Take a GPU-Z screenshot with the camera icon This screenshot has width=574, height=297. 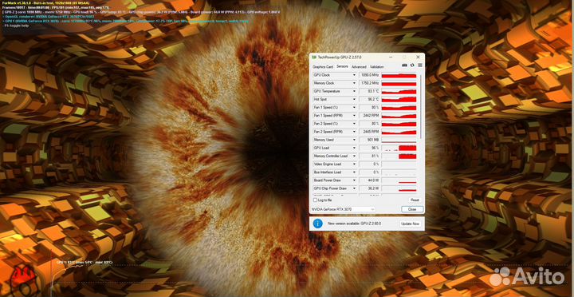click(404, 65)
